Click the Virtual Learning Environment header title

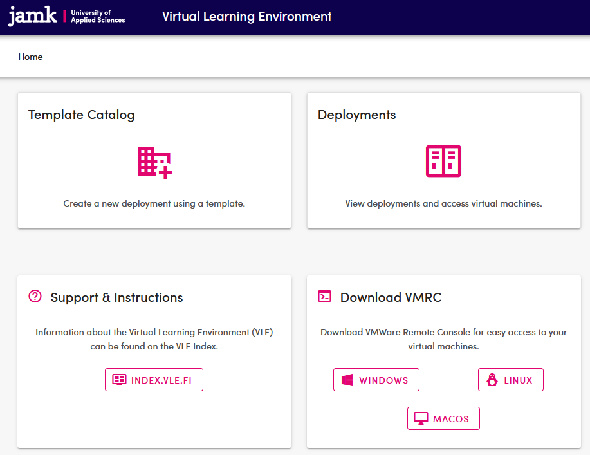(246, 16)
